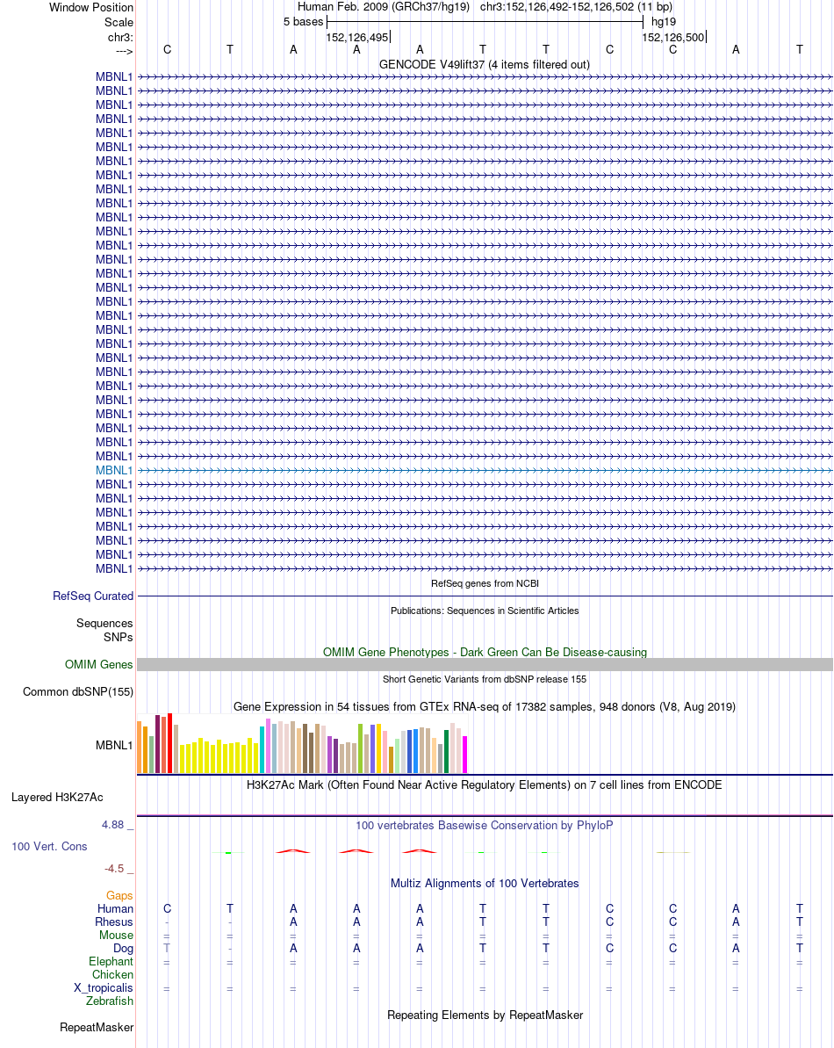Open '100 vertebrates Basewise Conservation by PhyloP' title

pyautogui.click(x=484, y=826)
